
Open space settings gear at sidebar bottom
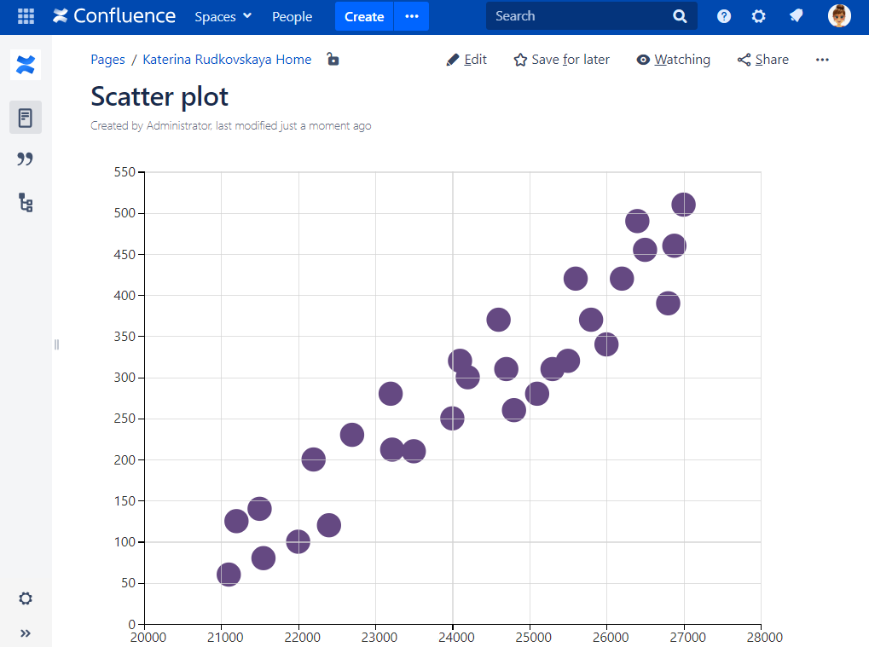point(25,598)
